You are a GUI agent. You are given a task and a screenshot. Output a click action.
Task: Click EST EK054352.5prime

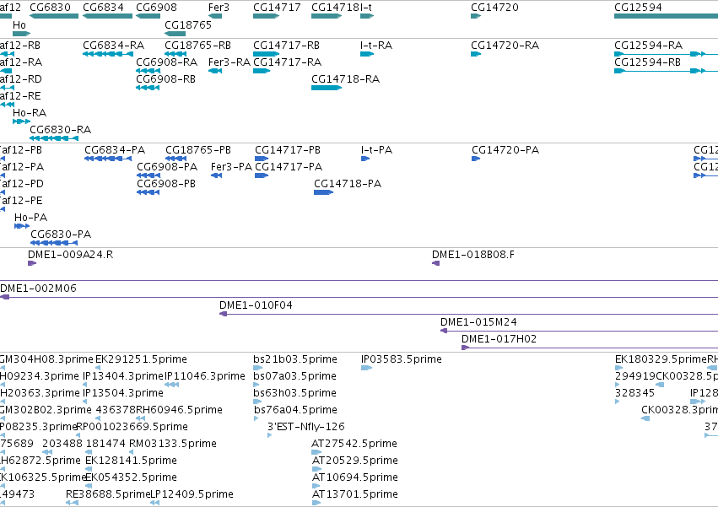click(89, 486)
